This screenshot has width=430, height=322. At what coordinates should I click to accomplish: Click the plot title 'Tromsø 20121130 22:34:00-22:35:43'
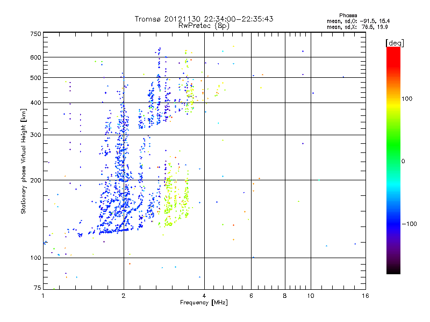tap(204, 19)
